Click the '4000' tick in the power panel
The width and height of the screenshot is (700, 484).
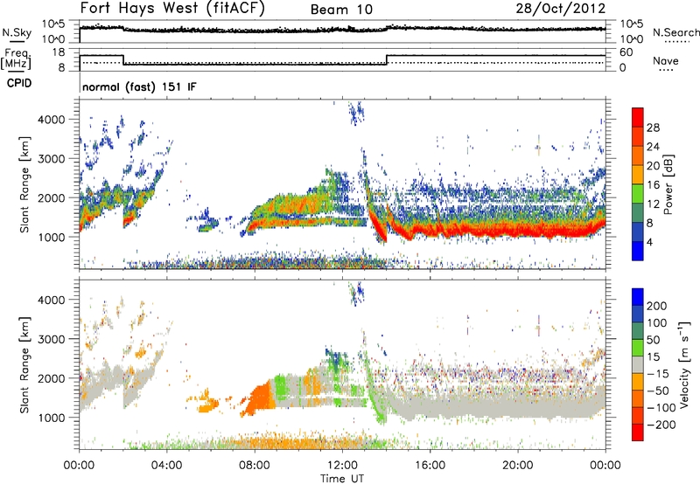click(51, 120)
